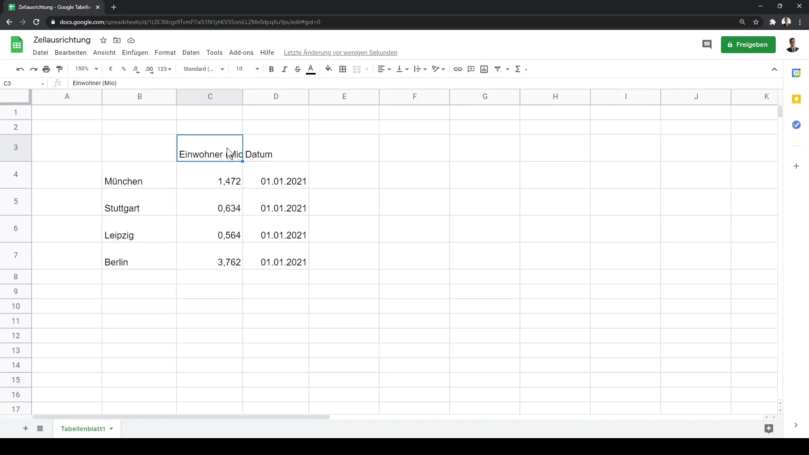Open Letzte Änderung version history link
Viewport: 809px width, 455px height.
(x=340, y=53)
